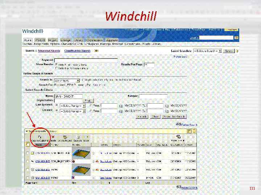The height and width of the screenshot is (195, 261).
Task: Click Refine Search icon above results table
Action: pos(178,124)
